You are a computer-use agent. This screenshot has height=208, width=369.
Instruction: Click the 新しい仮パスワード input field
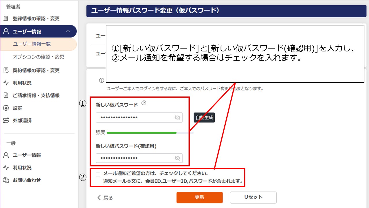tap(139, 118)
